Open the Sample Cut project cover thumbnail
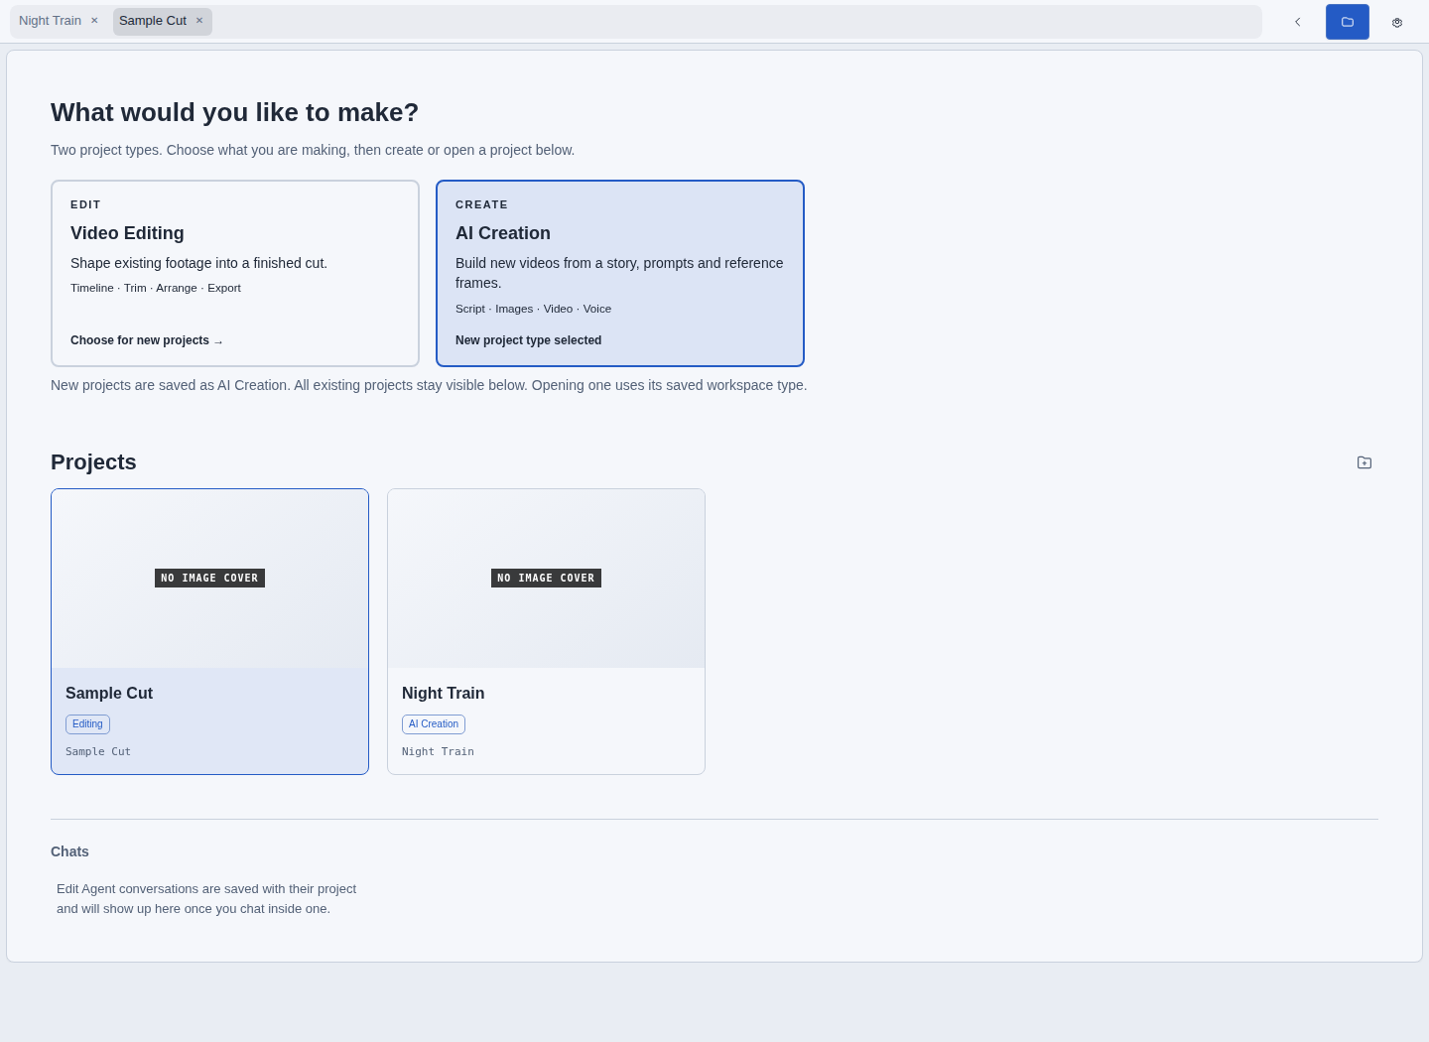This screenshot has height=1042, width=1429. tap(209, 579)
